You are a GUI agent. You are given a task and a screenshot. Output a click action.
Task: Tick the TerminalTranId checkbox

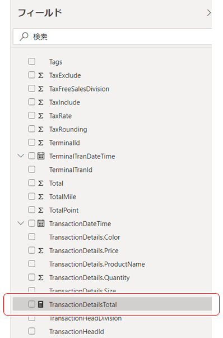click(x=32, y=169)
